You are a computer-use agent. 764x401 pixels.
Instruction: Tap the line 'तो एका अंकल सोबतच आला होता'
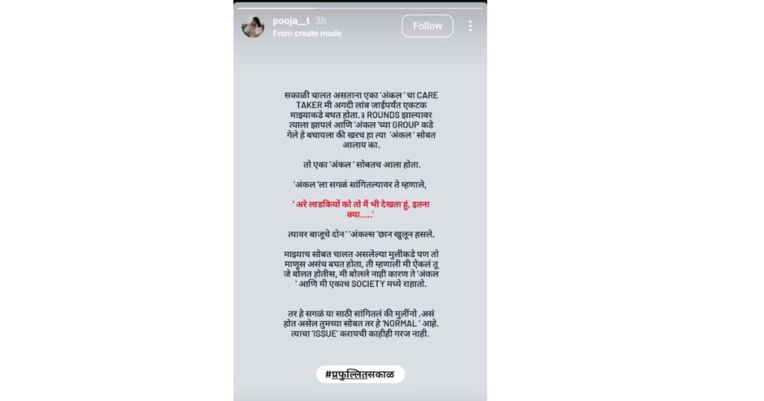coord(362,165)
